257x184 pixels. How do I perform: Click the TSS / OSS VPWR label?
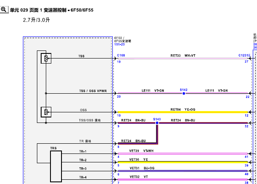93,91
